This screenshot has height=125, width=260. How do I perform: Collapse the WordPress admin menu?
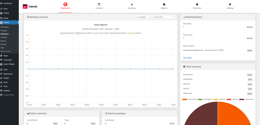coord(9,95)
